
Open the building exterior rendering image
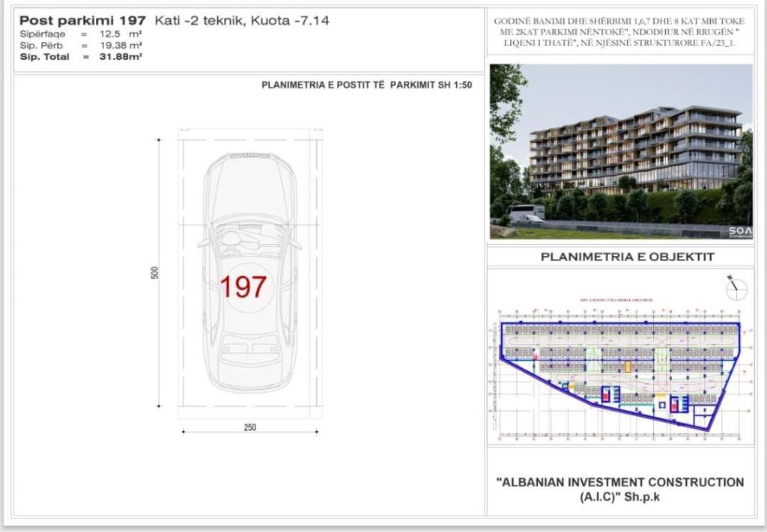click(x=620, y=151)
